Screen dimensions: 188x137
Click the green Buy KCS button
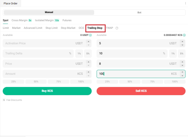coord(47,91)
